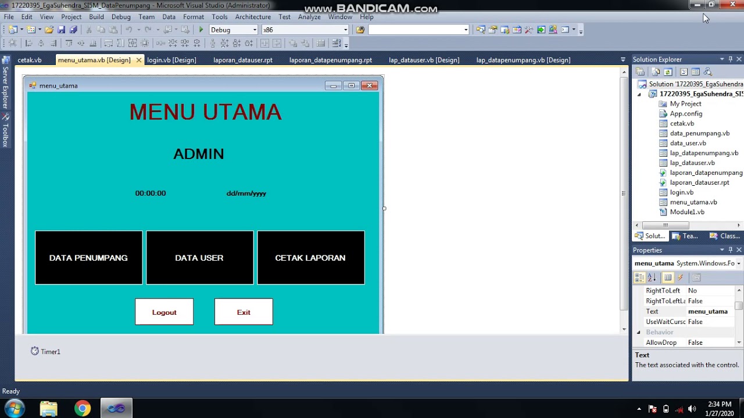Collapse the Behavior category in Properties
This screenshot has width=744, height=418.
(x=639, y=332)
